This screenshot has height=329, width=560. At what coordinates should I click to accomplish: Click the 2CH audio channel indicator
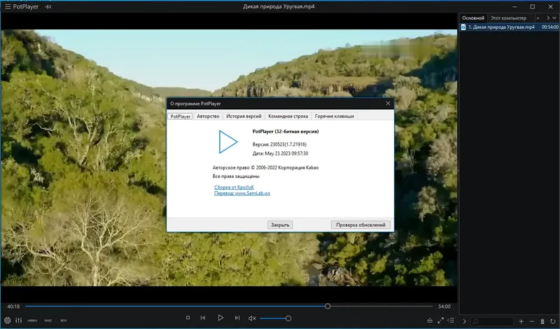64,321
